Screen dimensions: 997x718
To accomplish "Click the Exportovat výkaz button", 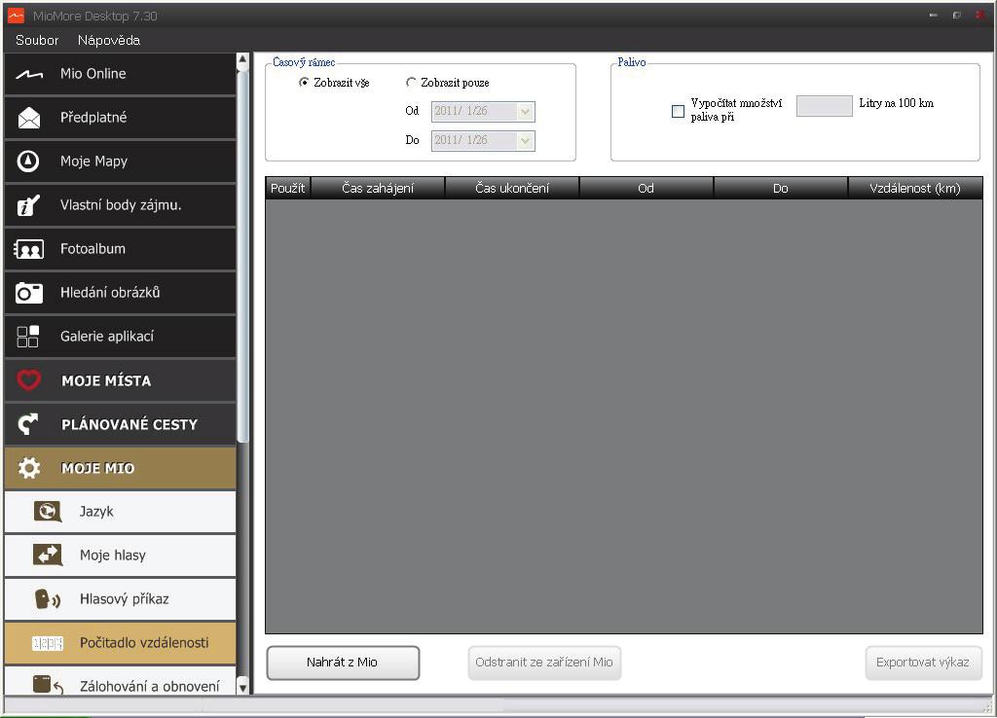I will (923, 663).
